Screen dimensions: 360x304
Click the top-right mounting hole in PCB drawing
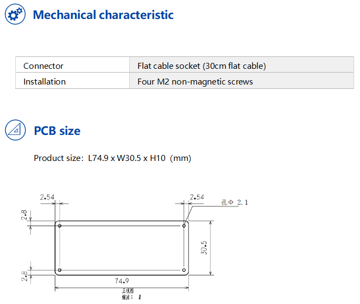point(184,225)
